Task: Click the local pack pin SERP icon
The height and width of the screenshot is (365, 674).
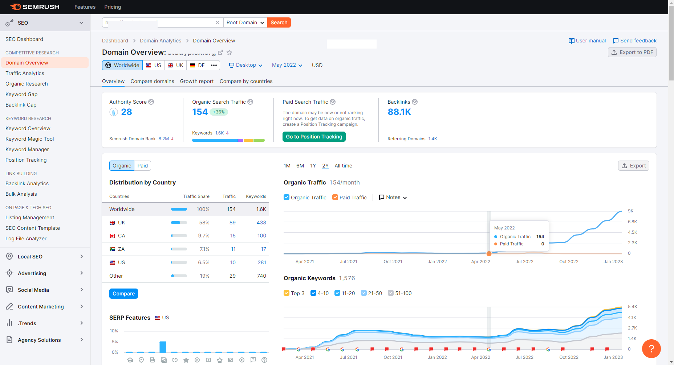Action: pos(141,360)
